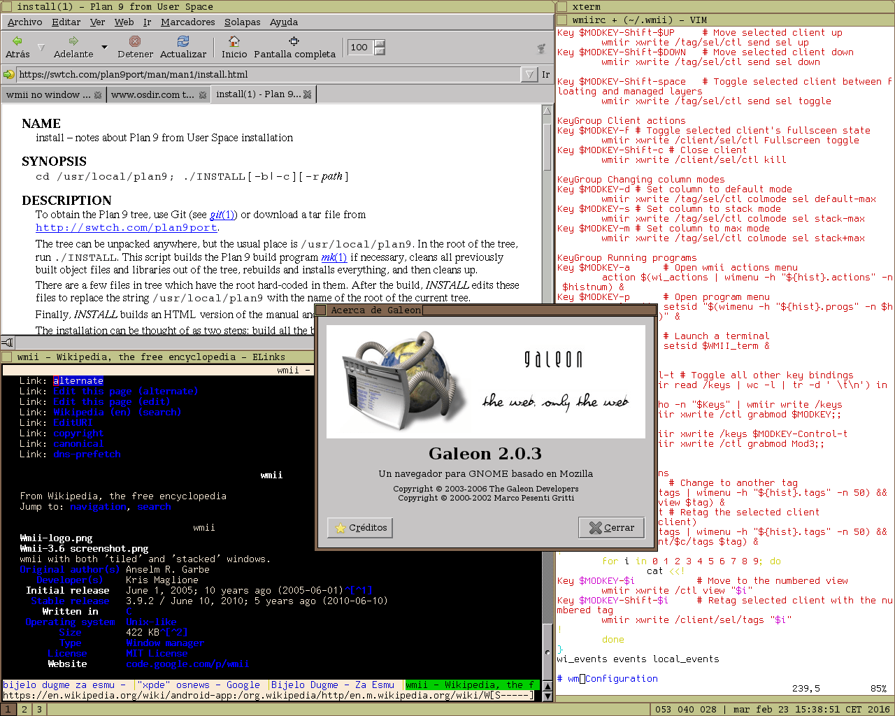Close the About dialog with Cerrar
Screen dimensions: 895x716
pyautogui.click(x=612, y=528)
